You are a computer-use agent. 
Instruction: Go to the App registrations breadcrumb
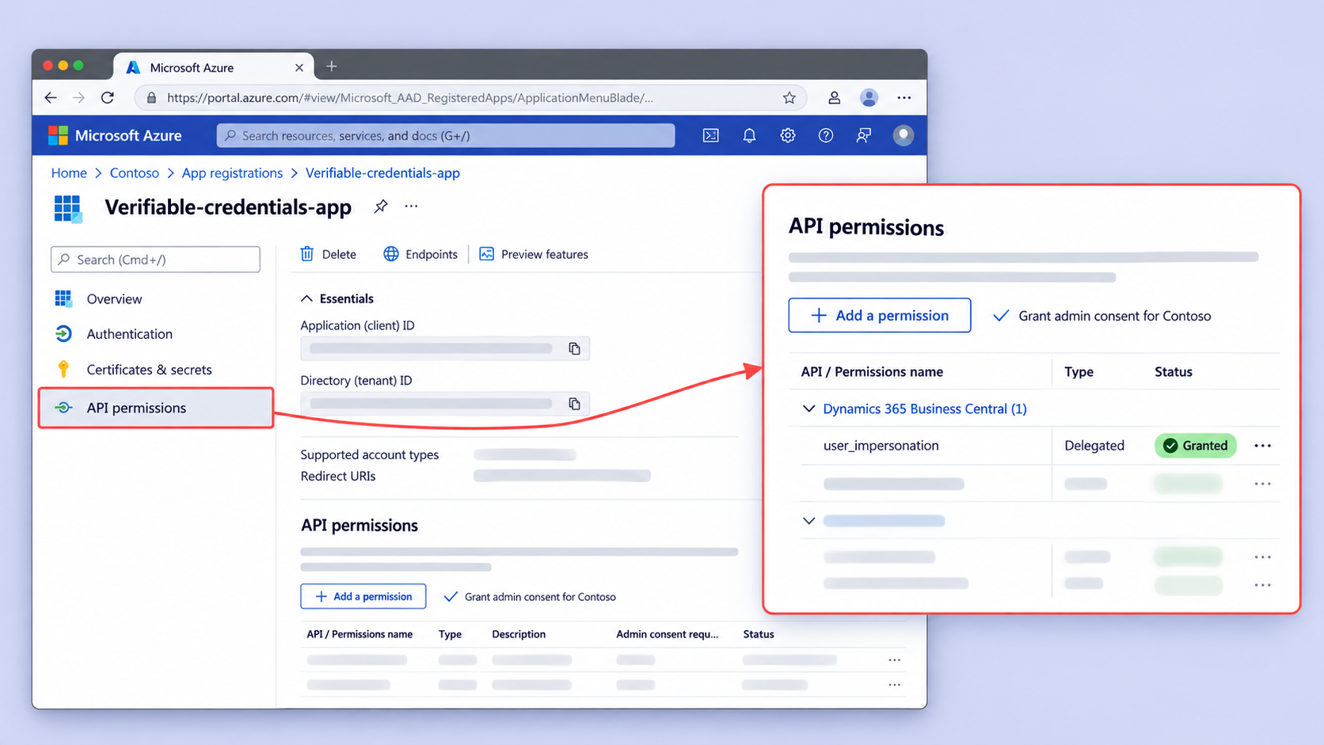(232, 173)
